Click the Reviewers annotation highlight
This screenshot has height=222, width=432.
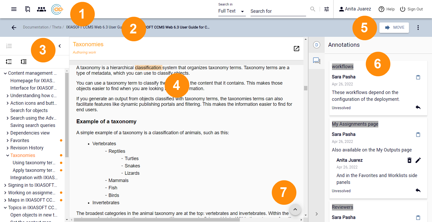[342, 207]
